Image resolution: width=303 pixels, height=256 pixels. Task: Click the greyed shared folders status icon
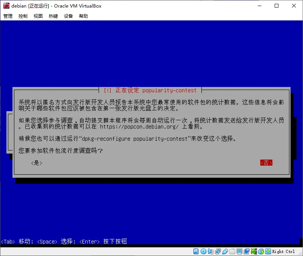[232, 251]
